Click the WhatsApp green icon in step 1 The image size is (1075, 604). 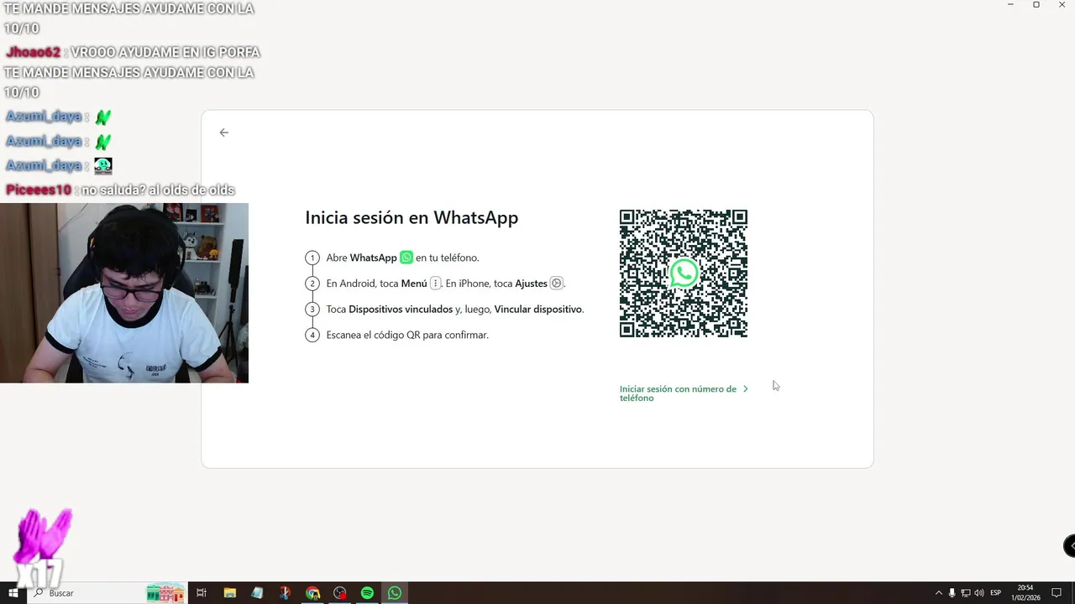tap(406, 258)
